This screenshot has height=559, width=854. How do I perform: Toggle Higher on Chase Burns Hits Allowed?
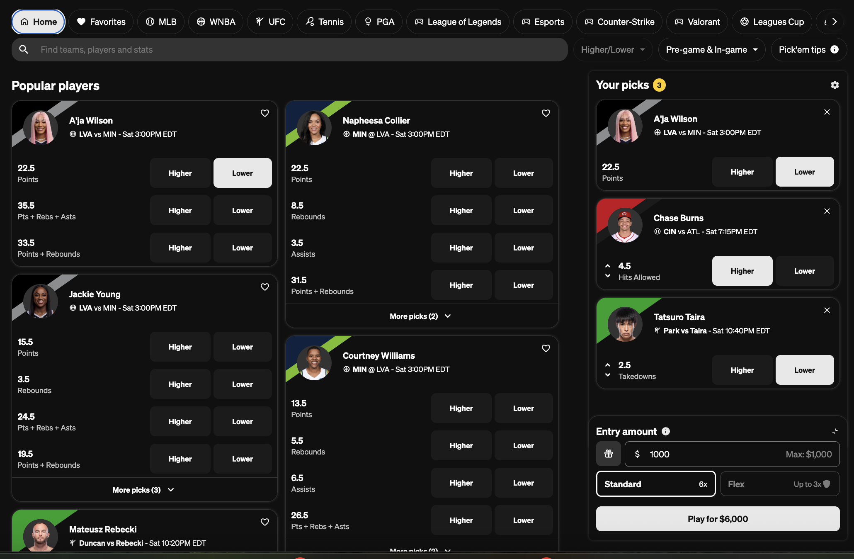(x=742, y=271)
